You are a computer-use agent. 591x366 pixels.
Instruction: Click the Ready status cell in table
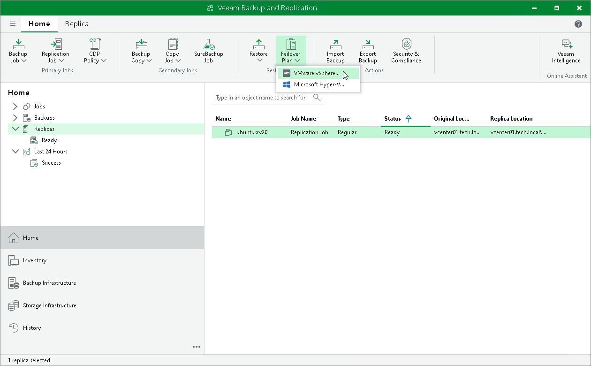pos(392,132)
